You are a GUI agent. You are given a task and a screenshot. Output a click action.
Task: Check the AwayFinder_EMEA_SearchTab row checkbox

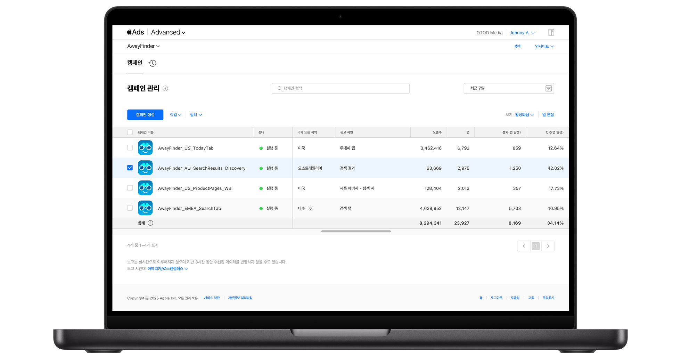[130, 208]
